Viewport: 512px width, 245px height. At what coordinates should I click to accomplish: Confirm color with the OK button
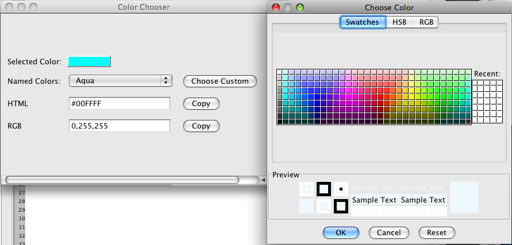(x=341, y=232)
